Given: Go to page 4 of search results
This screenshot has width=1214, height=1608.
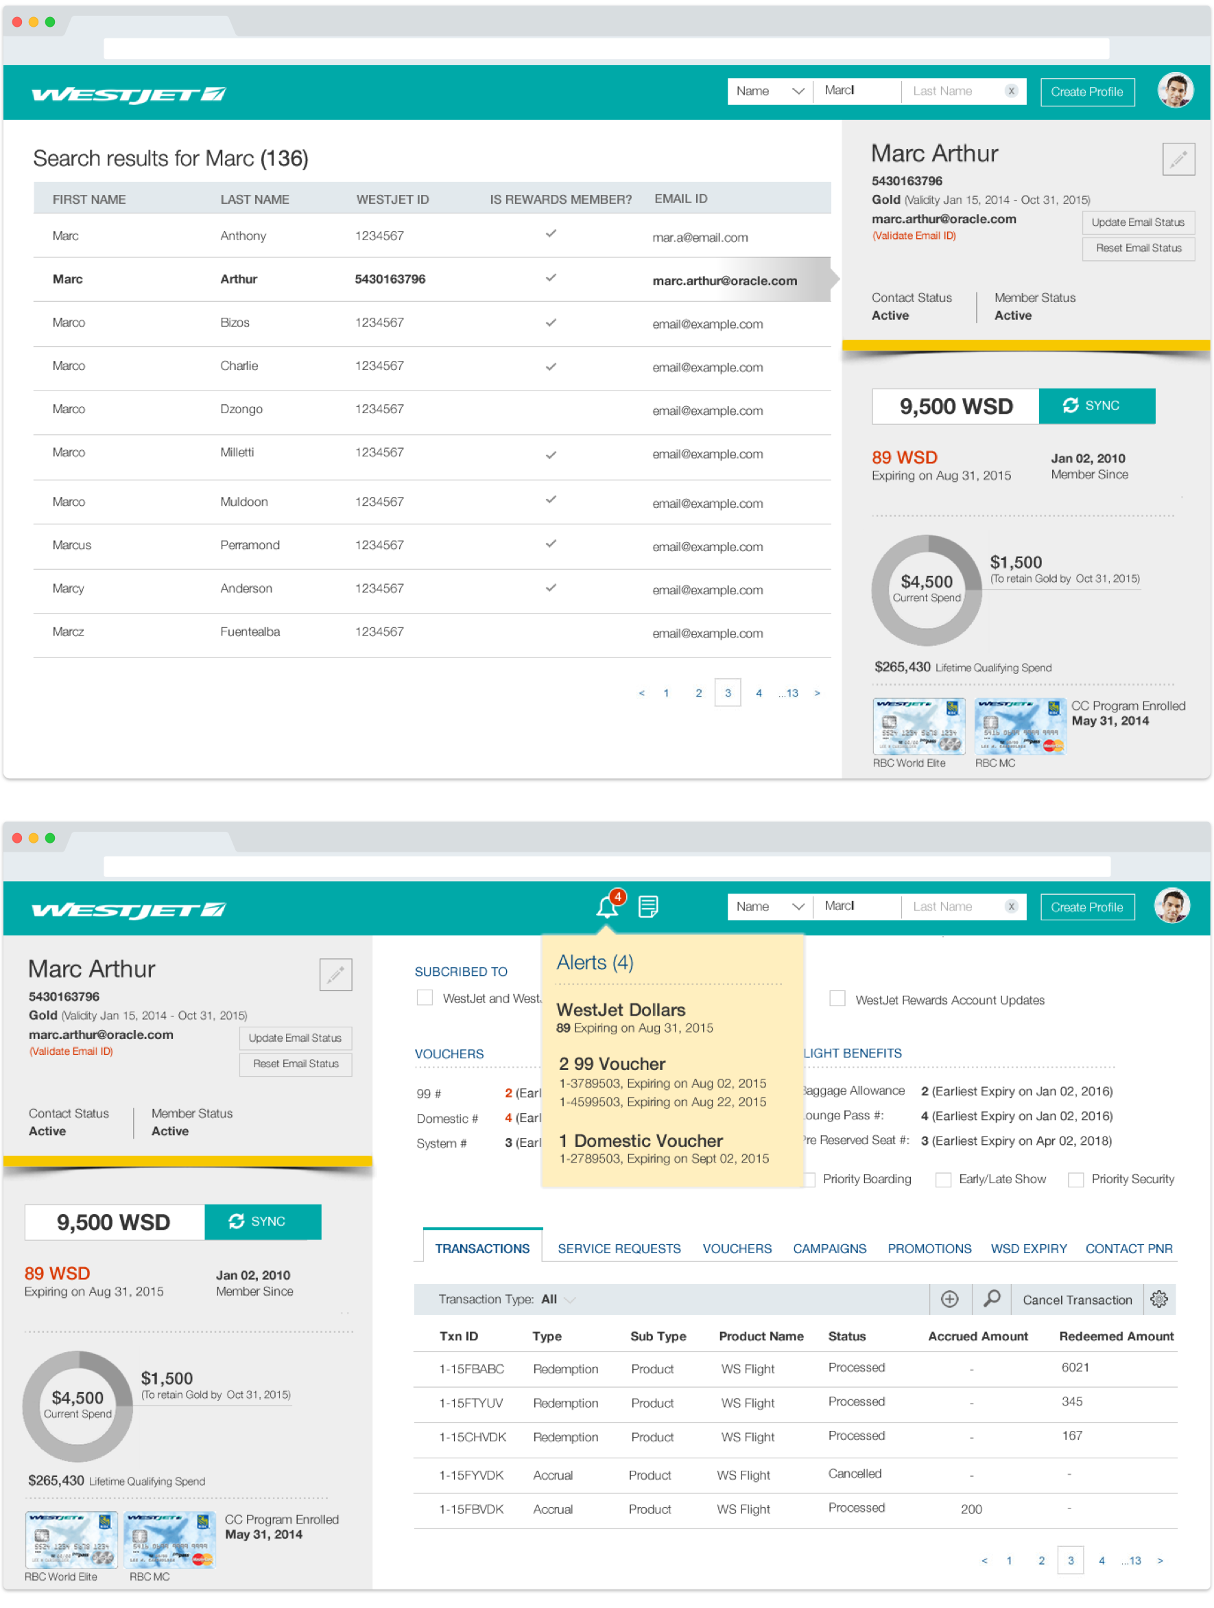Looking at the screenshot, I should 759,692.
